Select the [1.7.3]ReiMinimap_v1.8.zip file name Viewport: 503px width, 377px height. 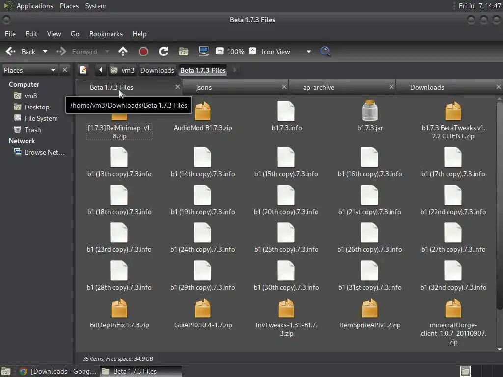coord(119,132)
